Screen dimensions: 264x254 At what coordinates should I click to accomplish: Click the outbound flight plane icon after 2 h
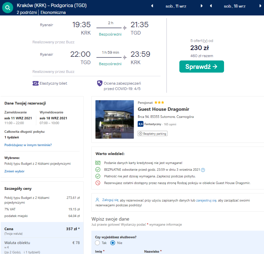click(125, 28)
